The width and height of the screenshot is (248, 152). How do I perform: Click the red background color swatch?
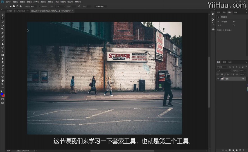4,96
